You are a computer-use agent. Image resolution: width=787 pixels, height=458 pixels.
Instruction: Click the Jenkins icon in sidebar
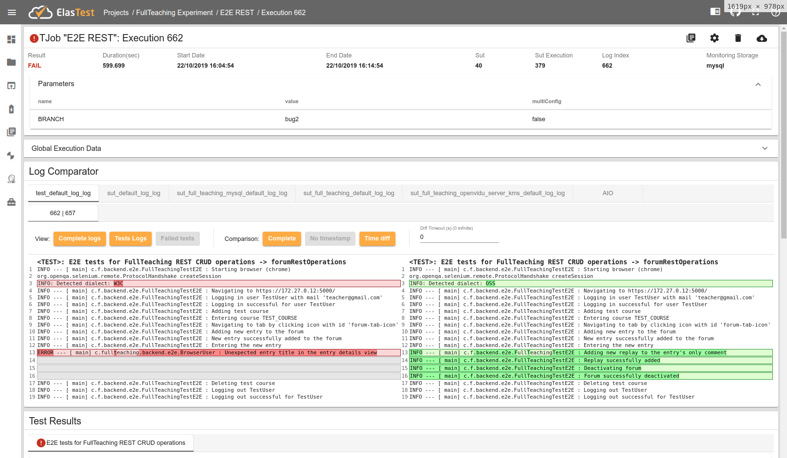(x=11, y=179)
